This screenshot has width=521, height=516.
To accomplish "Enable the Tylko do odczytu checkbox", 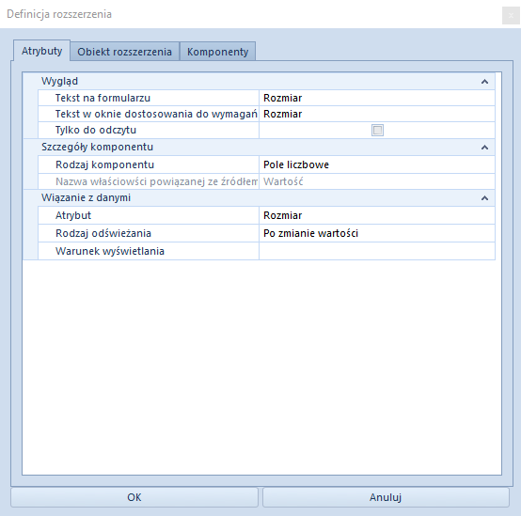I will coord(377,130).
